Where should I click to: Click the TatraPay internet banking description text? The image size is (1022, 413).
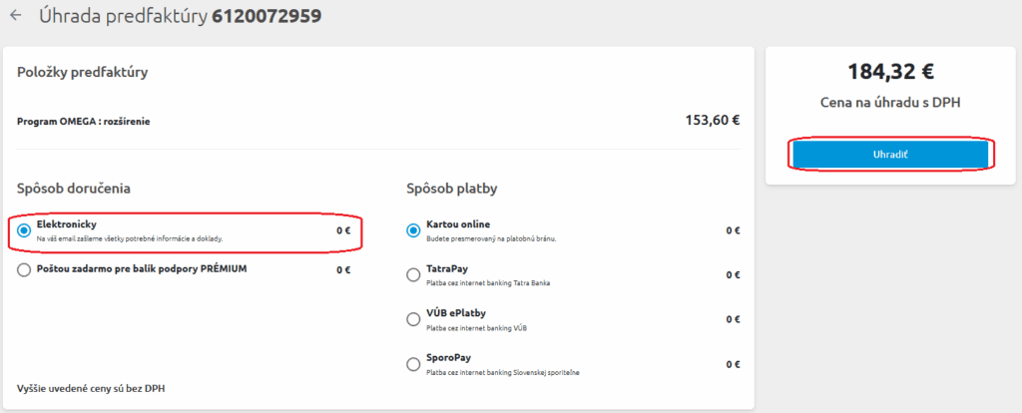coord(488,283)
